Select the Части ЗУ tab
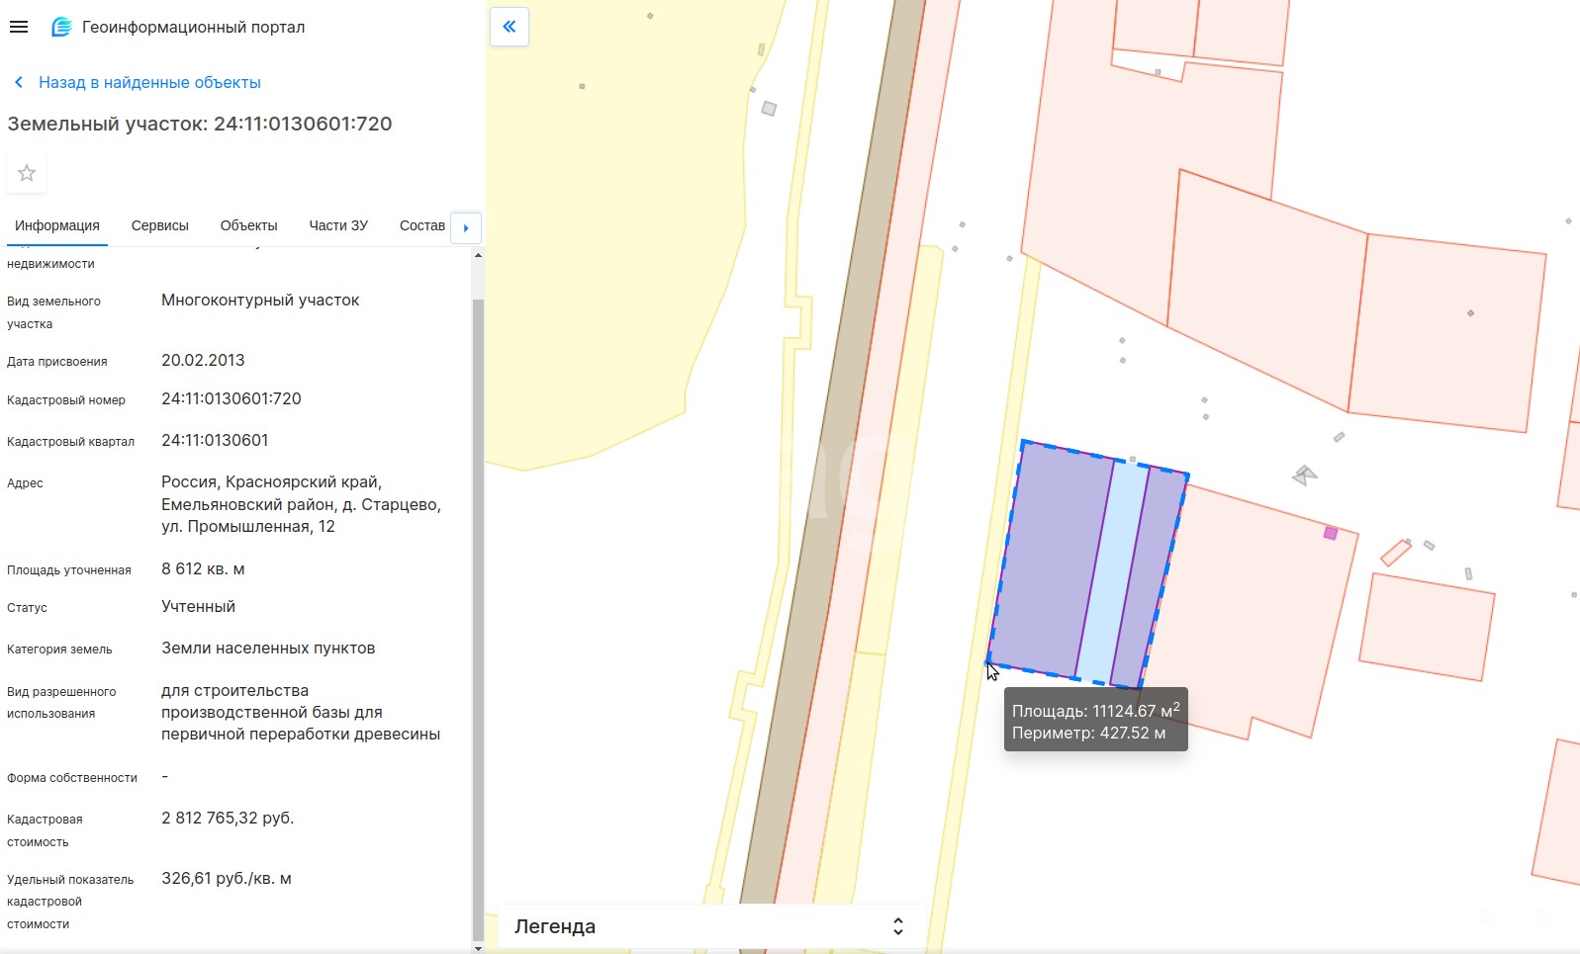Image resolution: width=1580 pixels, height=954 pixels. (x=338, y=226)
